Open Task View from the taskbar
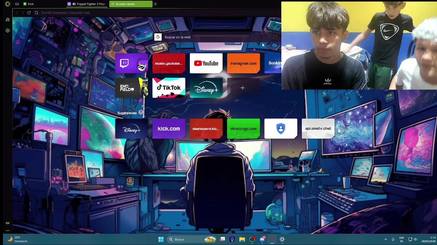 click(223, 239)
